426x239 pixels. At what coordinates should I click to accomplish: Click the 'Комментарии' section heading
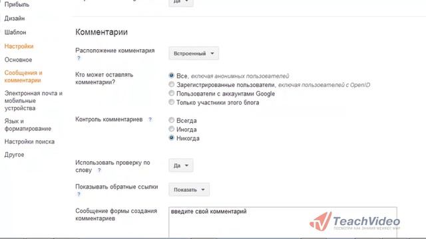pos(101,32)
